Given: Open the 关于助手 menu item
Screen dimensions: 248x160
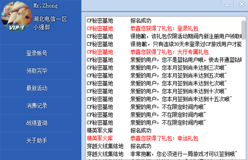Looking at the screenshot, I should point(37,140).
